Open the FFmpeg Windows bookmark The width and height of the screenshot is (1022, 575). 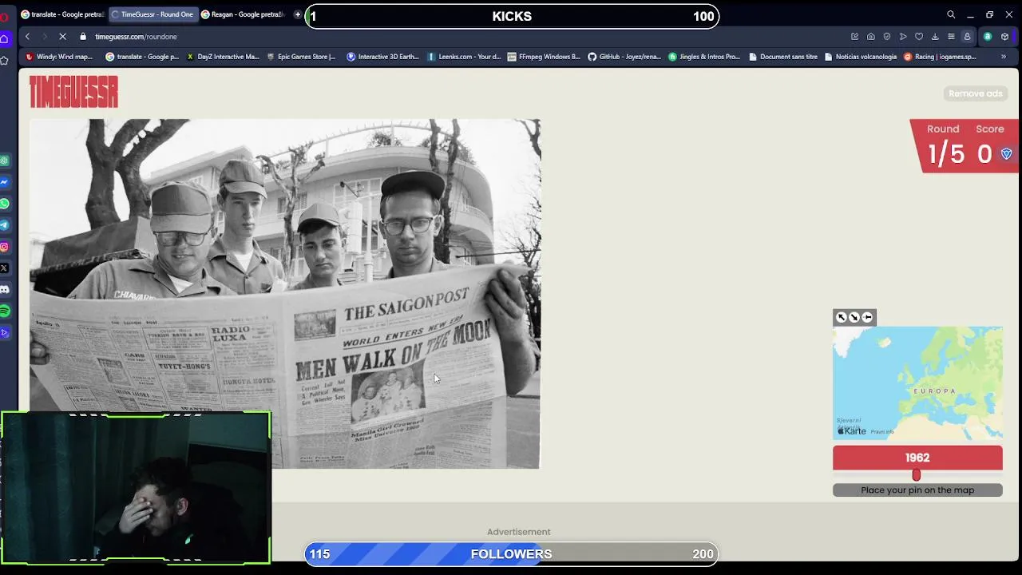[544, 57]
